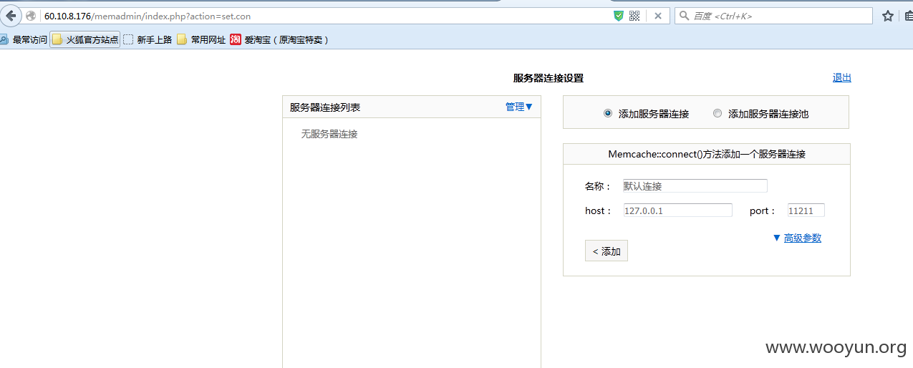Click the search magnifier icon
Viewport: 913px width, 368px height.
click(x=685, y=16)
